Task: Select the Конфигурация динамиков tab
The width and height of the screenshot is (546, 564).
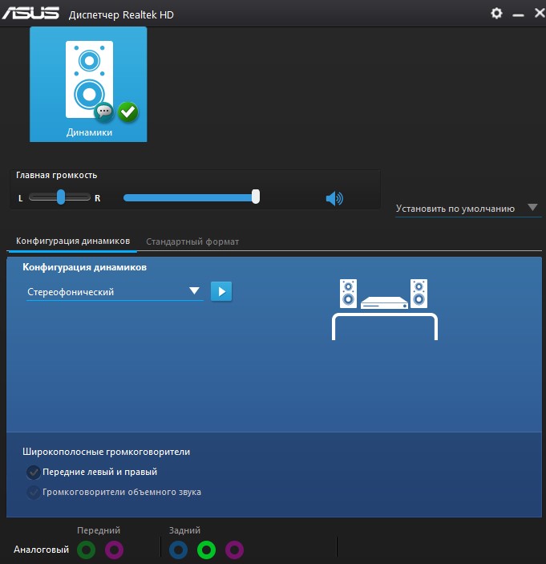Action: pos(73,241)
